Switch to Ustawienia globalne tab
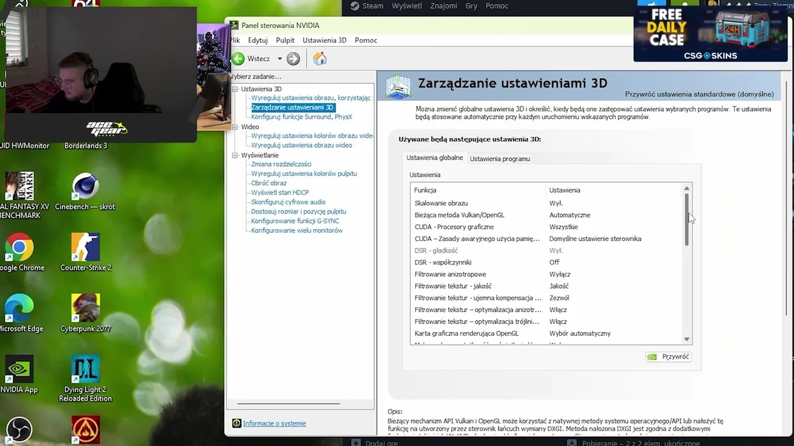The image size is (794, 446). 434,158
